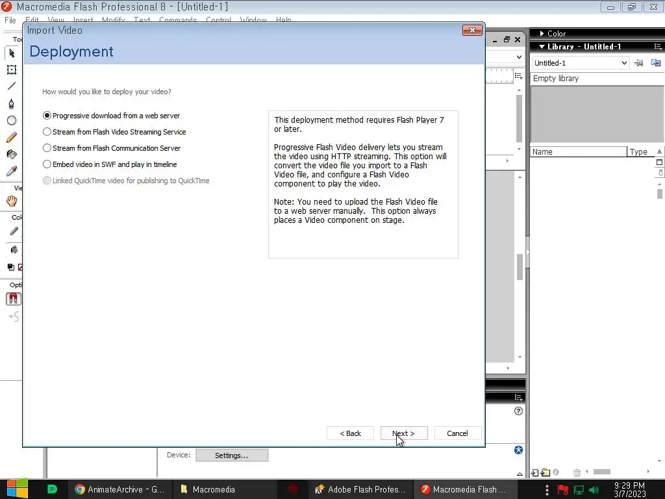665x499 pixels.
Task: Click the volume speaker tray icon
Action: point(594,490)
